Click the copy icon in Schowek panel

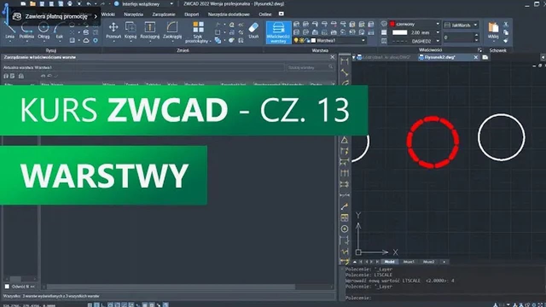pos(506,32)
